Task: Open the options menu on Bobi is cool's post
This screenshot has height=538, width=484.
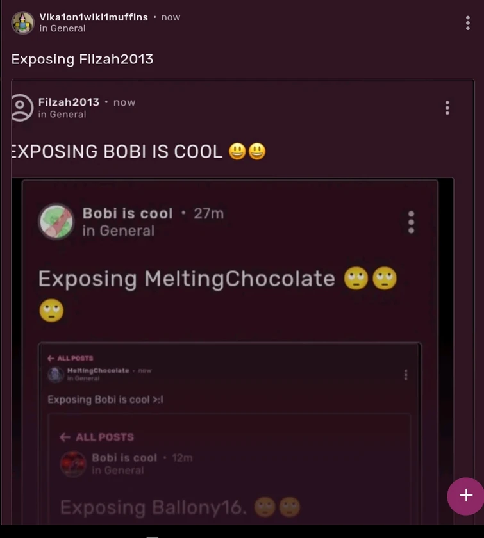Action: tap(410, 222)
